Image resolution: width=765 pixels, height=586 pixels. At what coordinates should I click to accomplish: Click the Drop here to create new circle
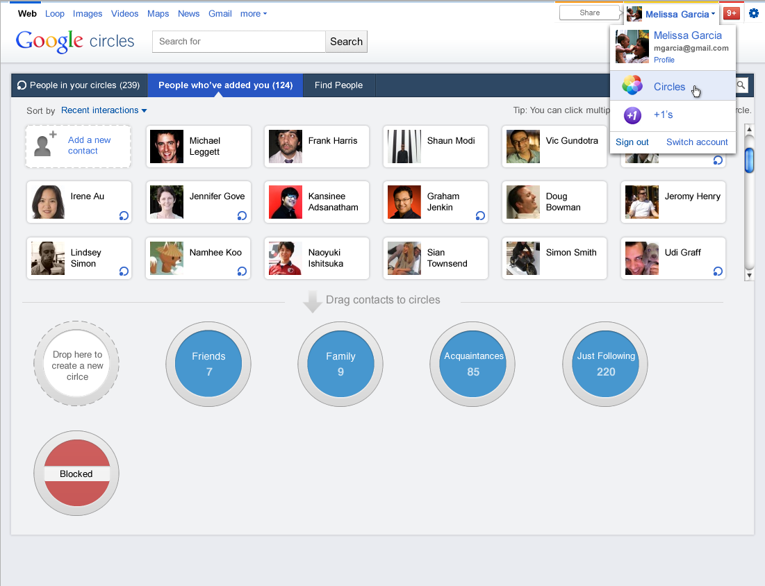[76, 364]
